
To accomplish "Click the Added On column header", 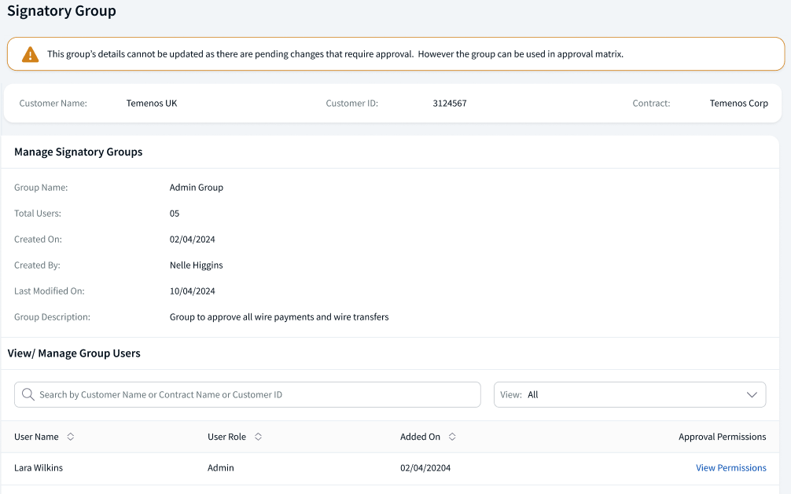I will 420,437.
